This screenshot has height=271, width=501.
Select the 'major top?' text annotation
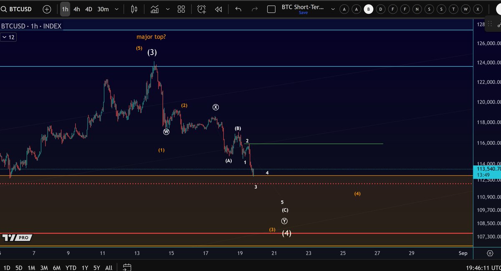pyautogui.click(x=151, y=37)
